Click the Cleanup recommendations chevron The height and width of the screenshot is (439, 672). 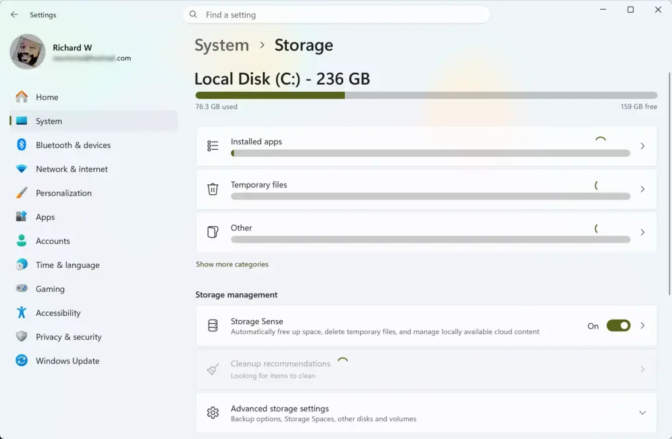pos(642,369)
